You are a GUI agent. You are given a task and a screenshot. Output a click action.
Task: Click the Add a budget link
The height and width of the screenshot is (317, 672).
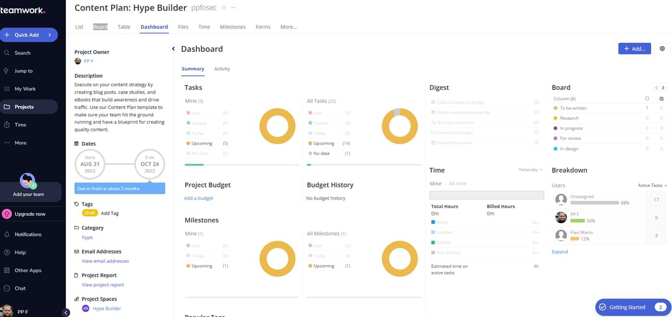click(198, 198)
